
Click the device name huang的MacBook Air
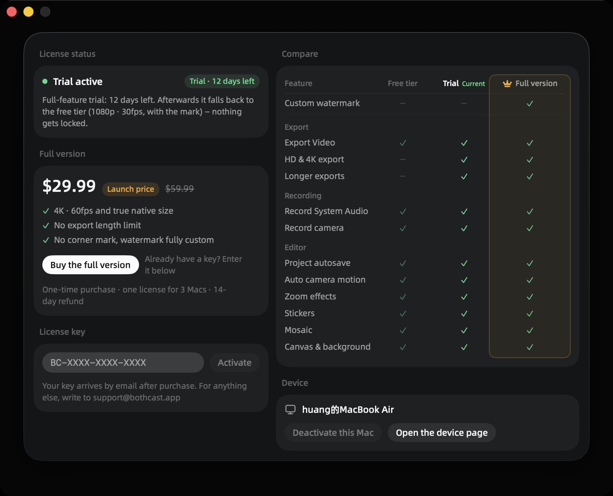tap(348, 410)
